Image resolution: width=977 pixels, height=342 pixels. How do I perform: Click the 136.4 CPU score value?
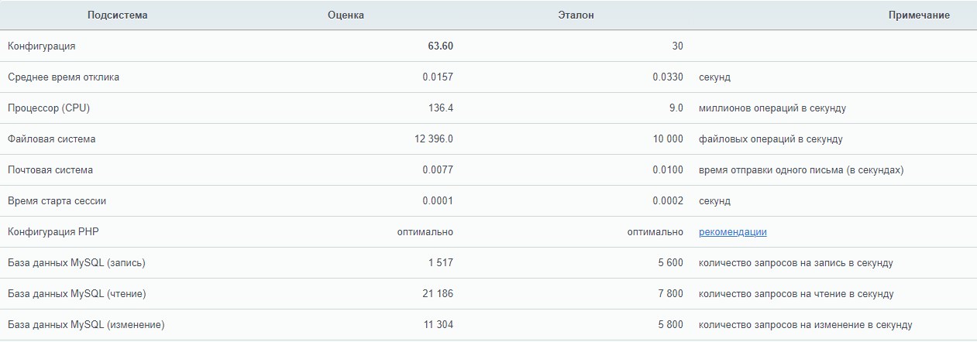[440, 108]
